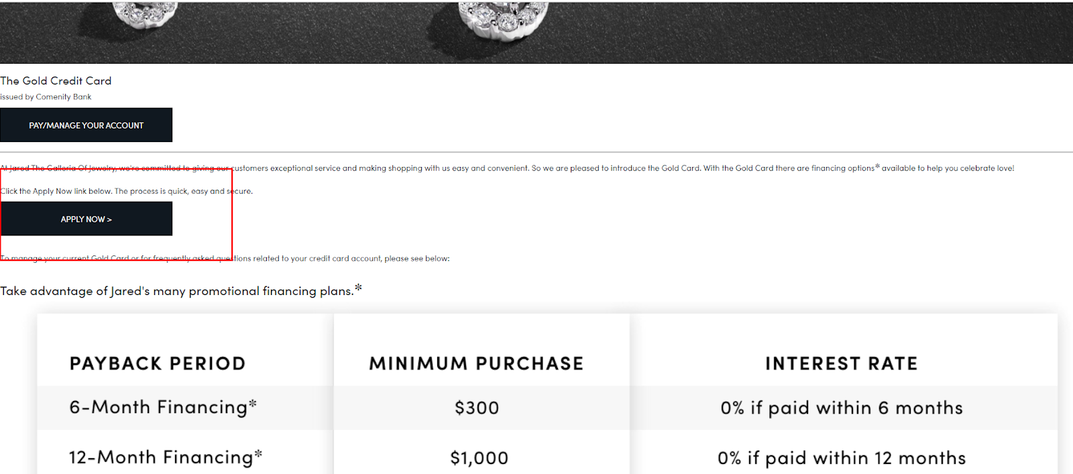Click the center diamond jewelry image in banner
Viewport: 1073px width, 474px height.
coord(502,17)
